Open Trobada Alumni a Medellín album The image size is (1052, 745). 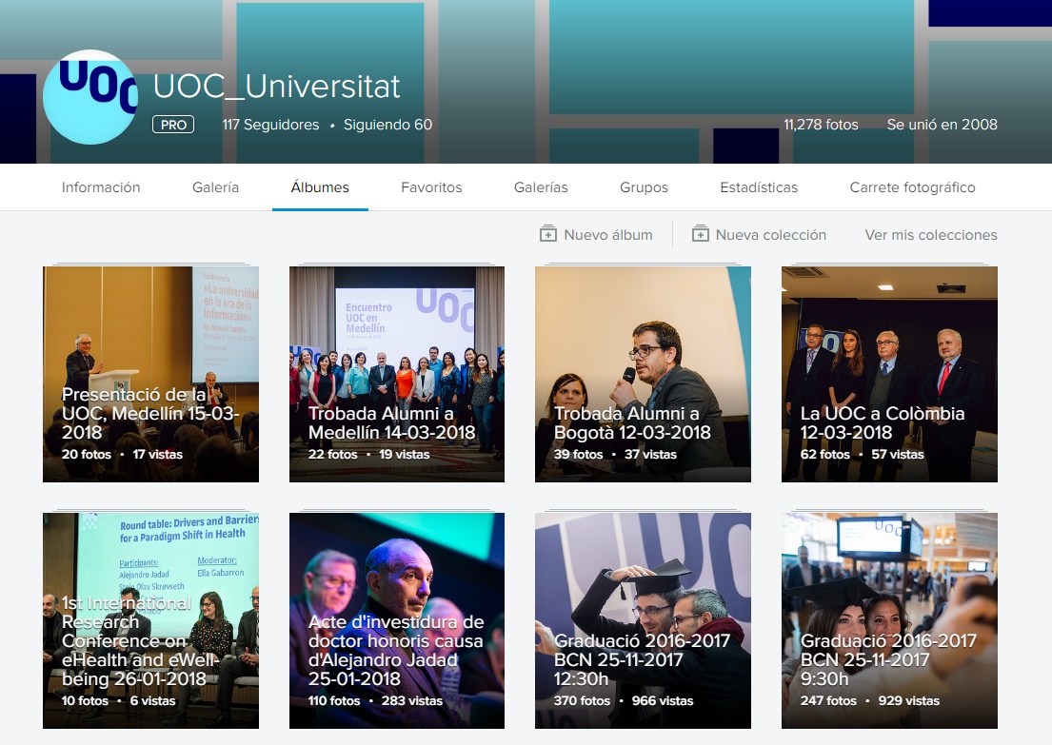click(x=396, y=374)
